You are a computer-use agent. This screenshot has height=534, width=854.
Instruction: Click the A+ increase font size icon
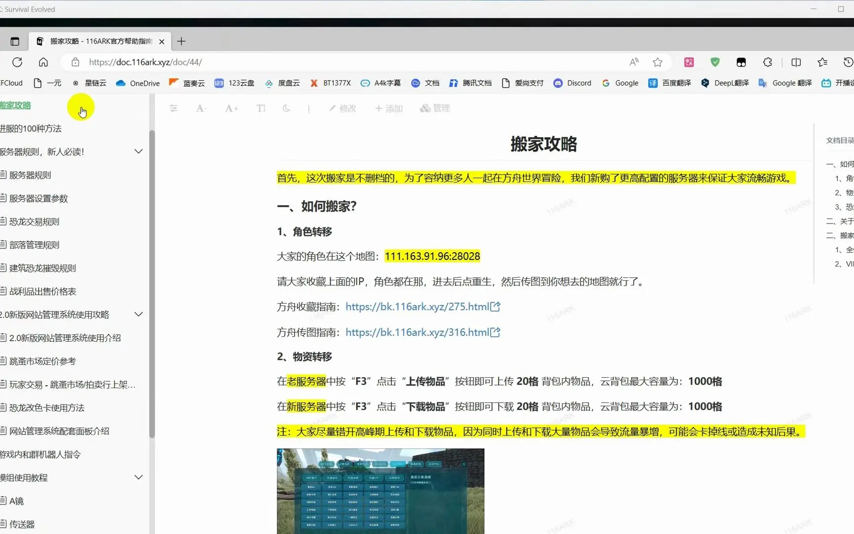(x=231, y=108)
